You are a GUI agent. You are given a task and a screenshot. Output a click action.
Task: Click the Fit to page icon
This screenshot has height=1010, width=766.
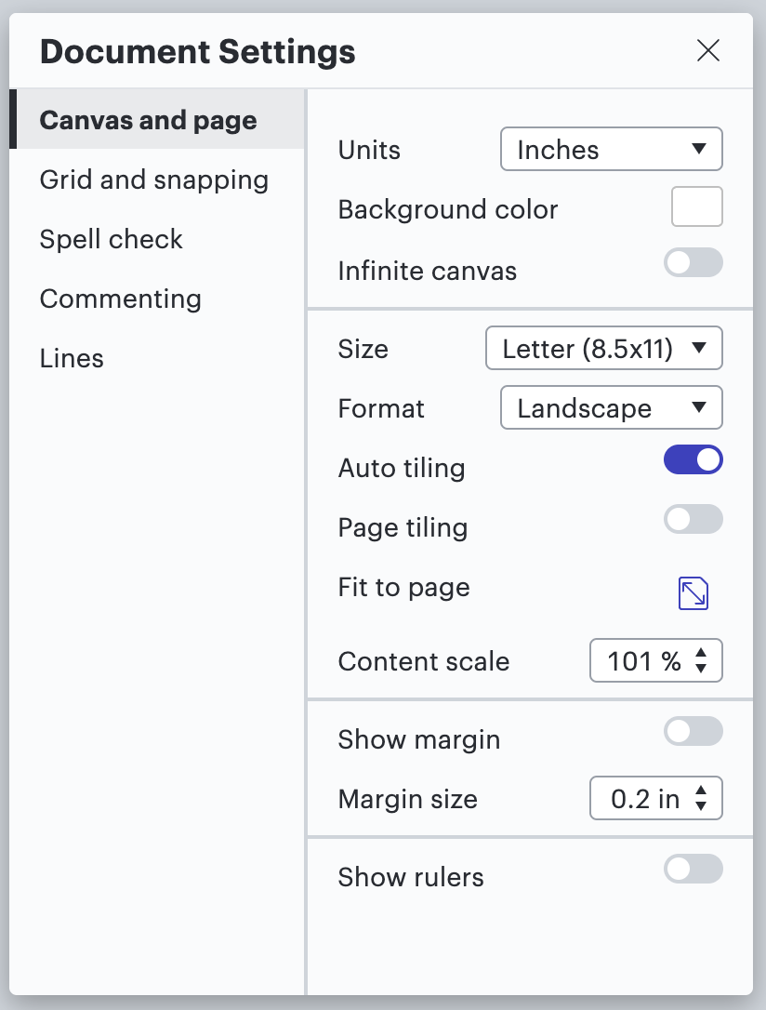click(693, 593)
